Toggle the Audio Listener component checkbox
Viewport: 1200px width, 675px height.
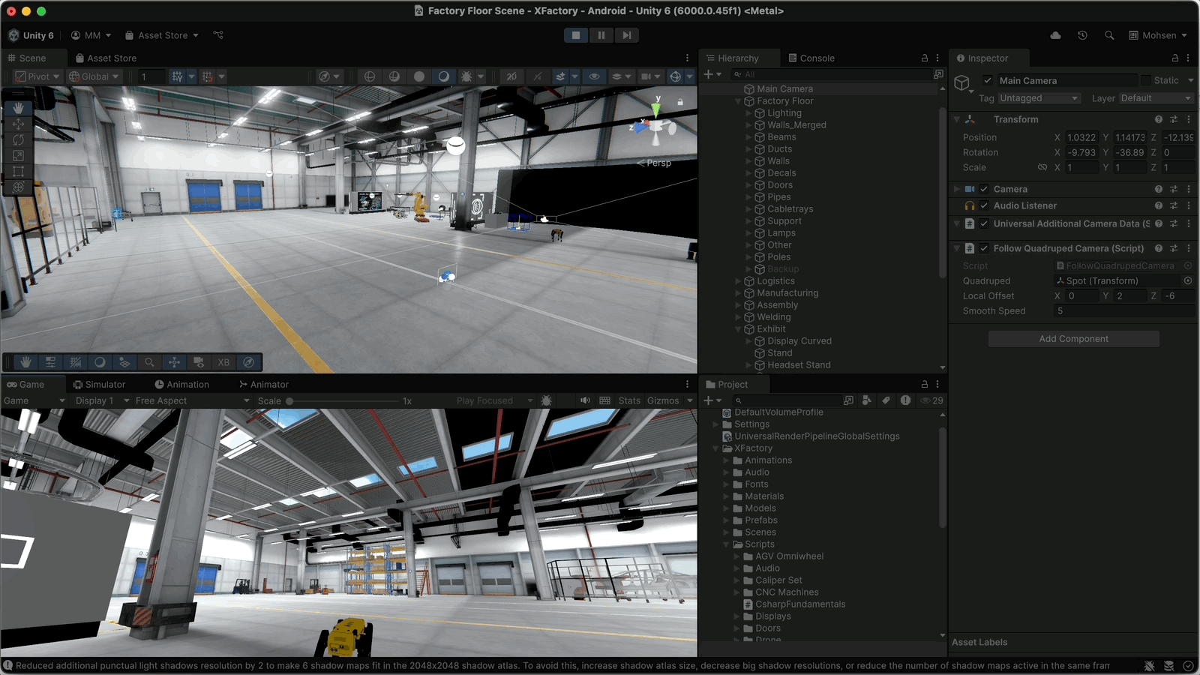[x=984, y=205]
